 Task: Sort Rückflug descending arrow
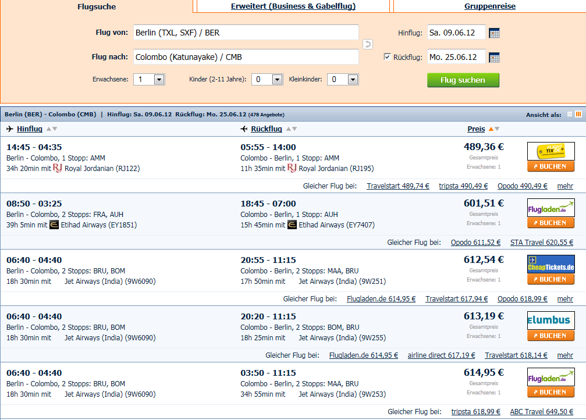coord(294,129)
